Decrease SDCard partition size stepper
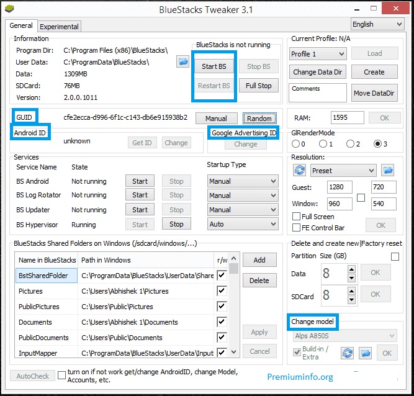 click(351, 300)
